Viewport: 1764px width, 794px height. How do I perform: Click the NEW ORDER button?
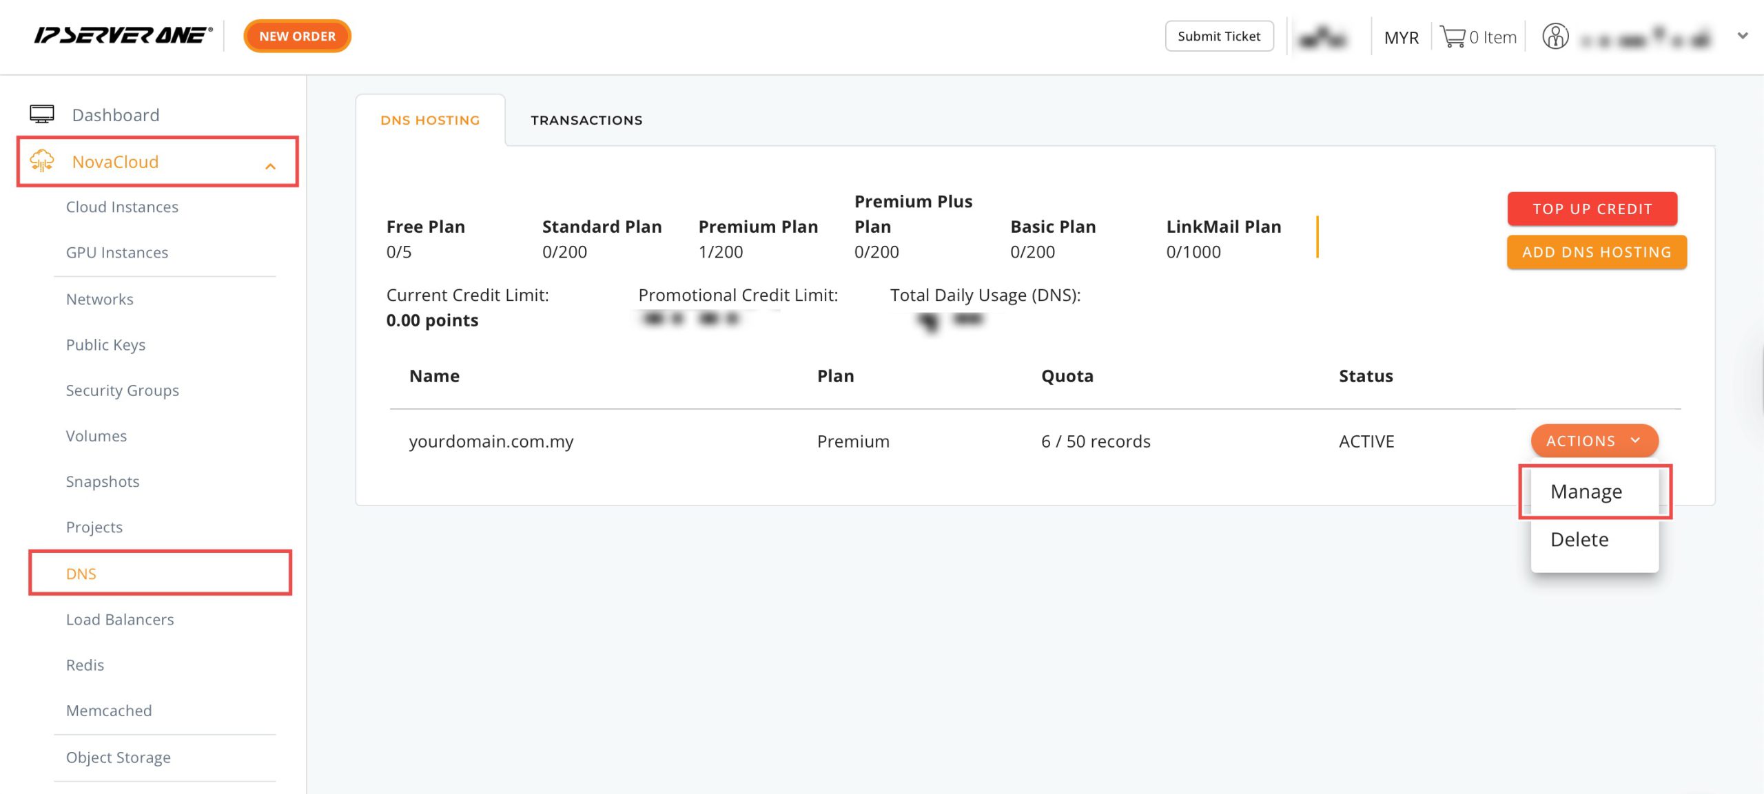(298, 36)
